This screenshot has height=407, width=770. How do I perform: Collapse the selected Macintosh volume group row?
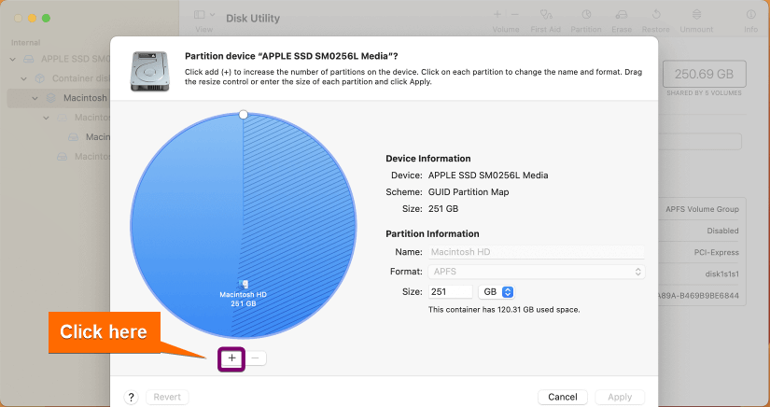tap(35, 98)
